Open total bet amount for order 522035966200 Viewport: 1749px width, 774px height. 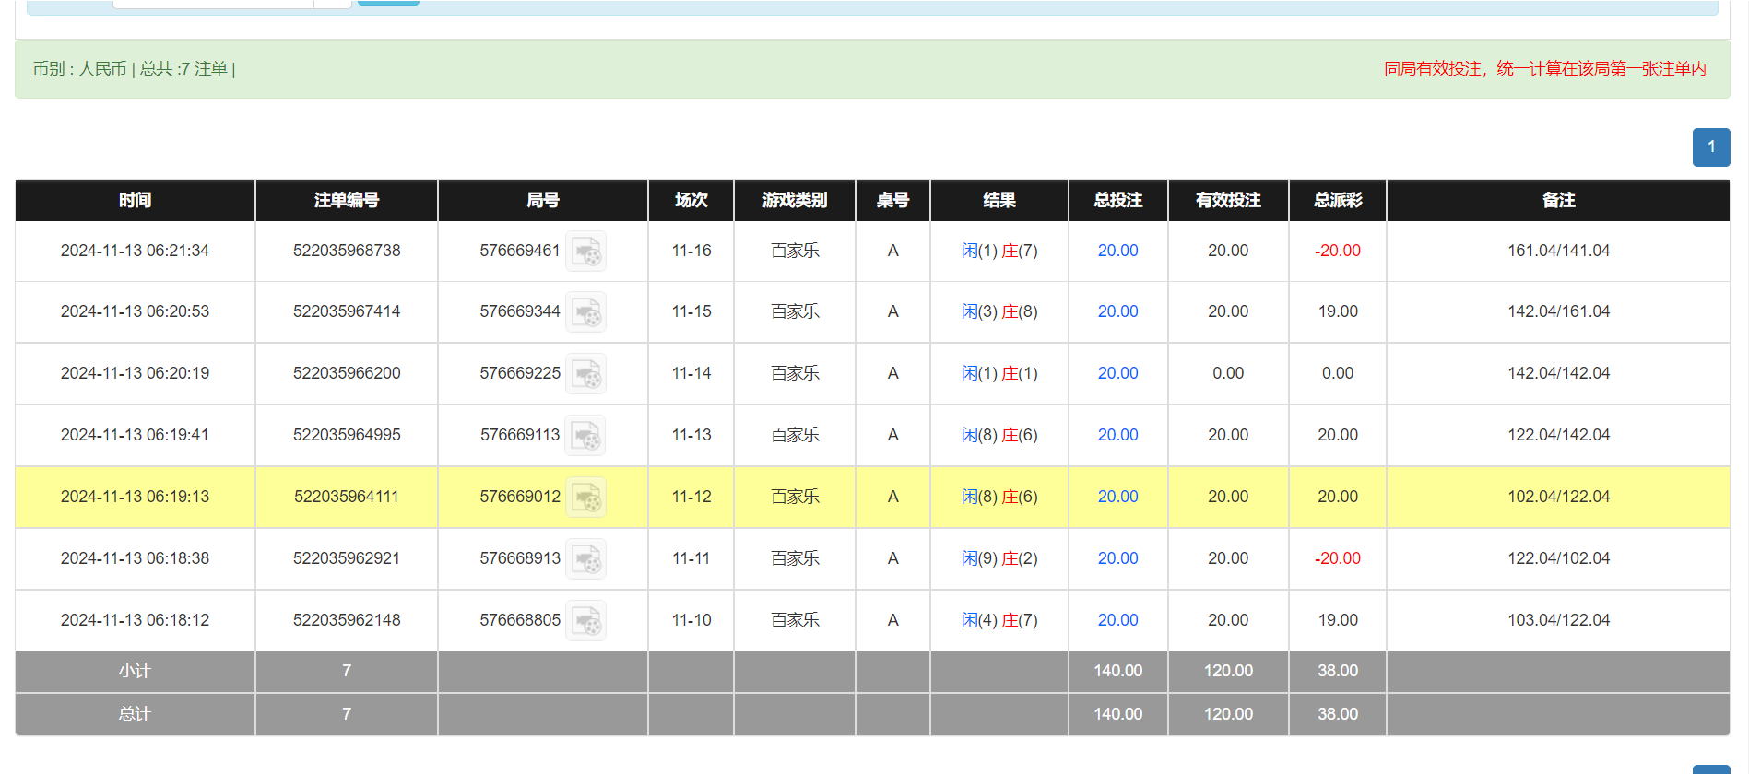1117,373
